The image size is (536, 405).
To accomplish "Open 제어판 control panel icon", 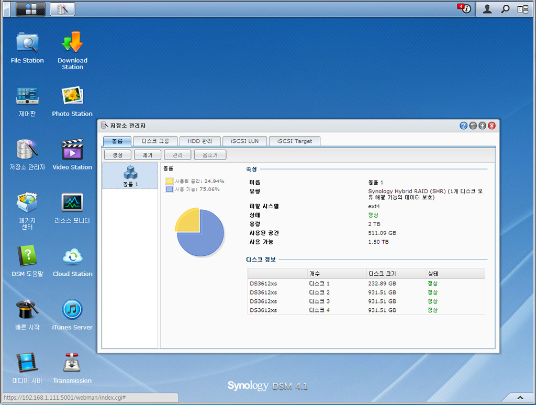I will click(x=27, y=102).
